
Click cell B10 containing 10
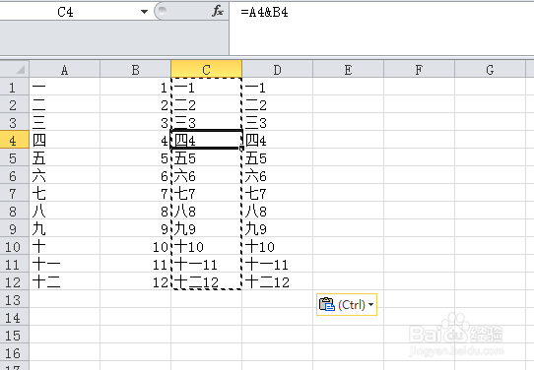click(x=136, y=246)
